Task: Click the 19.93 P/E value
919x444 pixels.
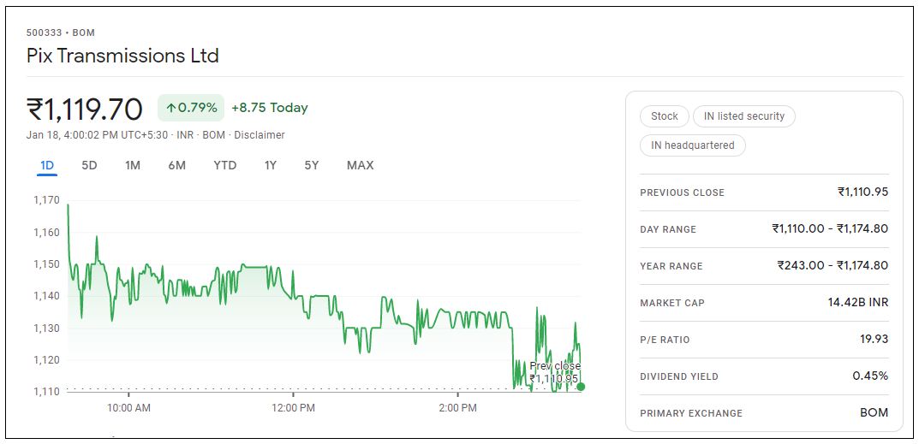Action: tap(874, 339)
